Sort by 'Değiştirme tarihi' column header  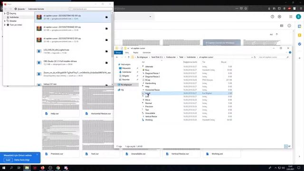pyautogui.click(x=190, y=62)
